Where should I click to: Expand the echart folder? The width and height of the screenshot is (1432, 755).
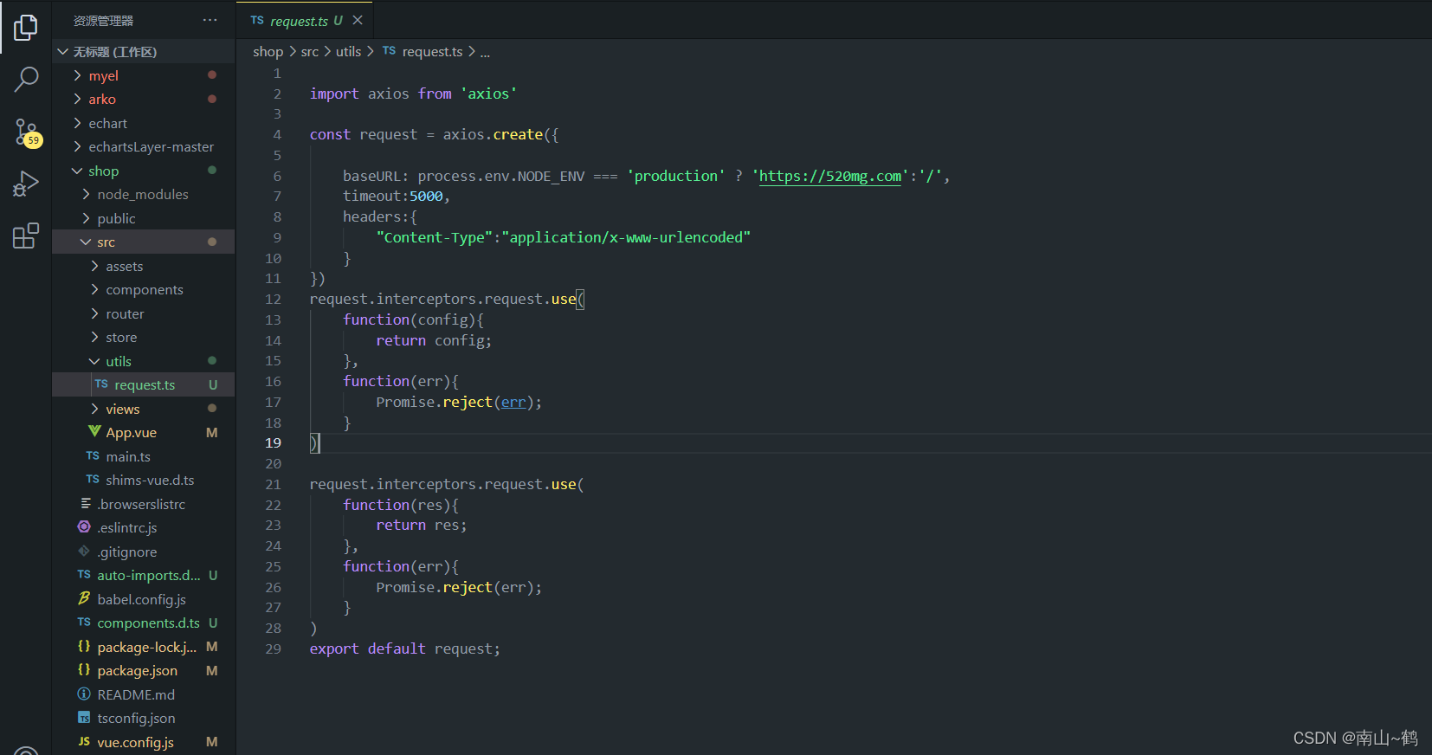77,123
